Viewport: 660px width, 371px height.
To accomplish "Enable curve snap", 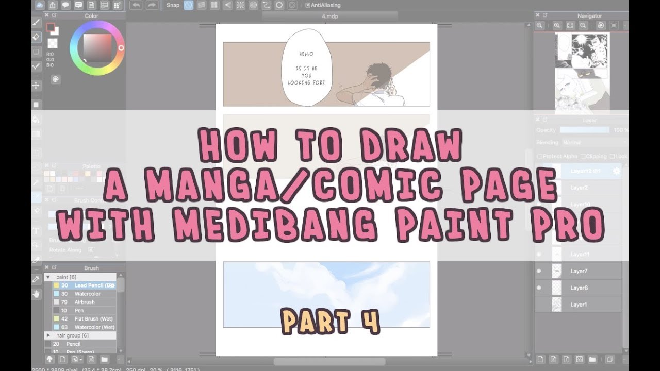I will (x=266, y=5).
